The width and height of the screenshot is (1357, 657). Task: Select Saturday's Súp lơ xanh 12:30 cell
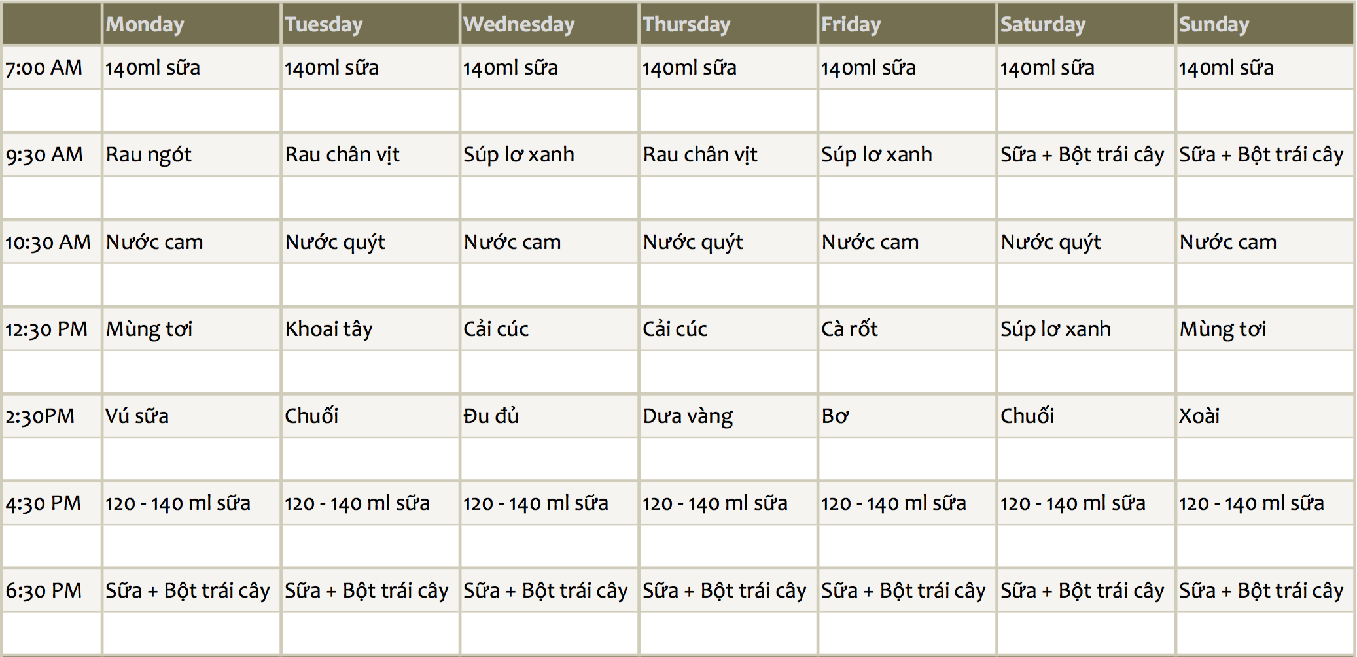click(1086, 329)
